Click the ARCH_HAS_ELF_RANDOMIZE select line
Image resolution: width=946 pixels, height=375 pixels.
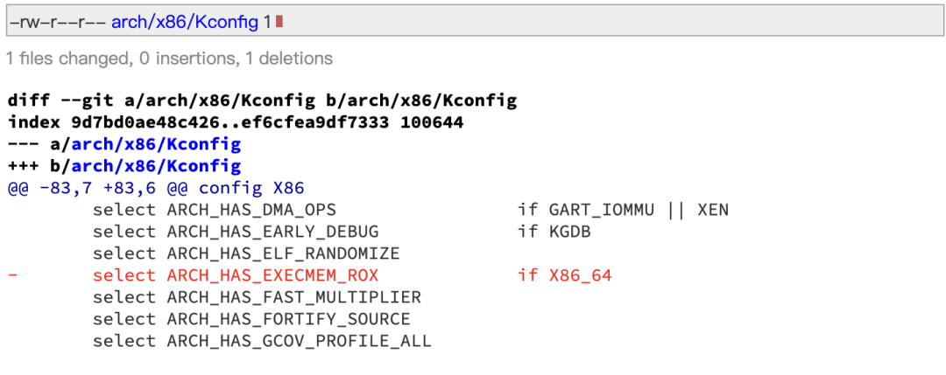coord(246,253)
